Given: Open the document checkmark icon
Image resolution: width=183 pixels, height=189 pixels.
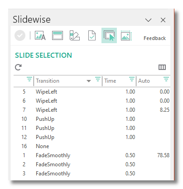Looking at the screenshot, I should [x=92, y=35].
